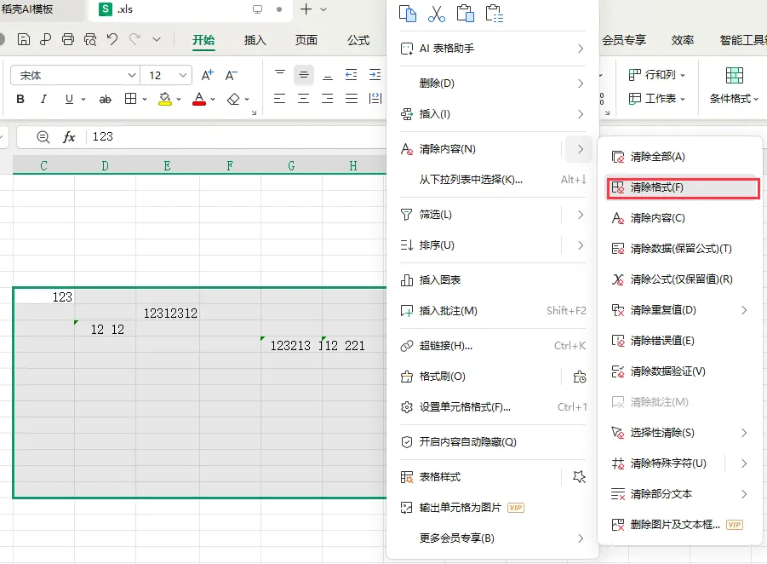Open the 条件格式 button
This screenshot has width=767, height=564.
[734, 86]
